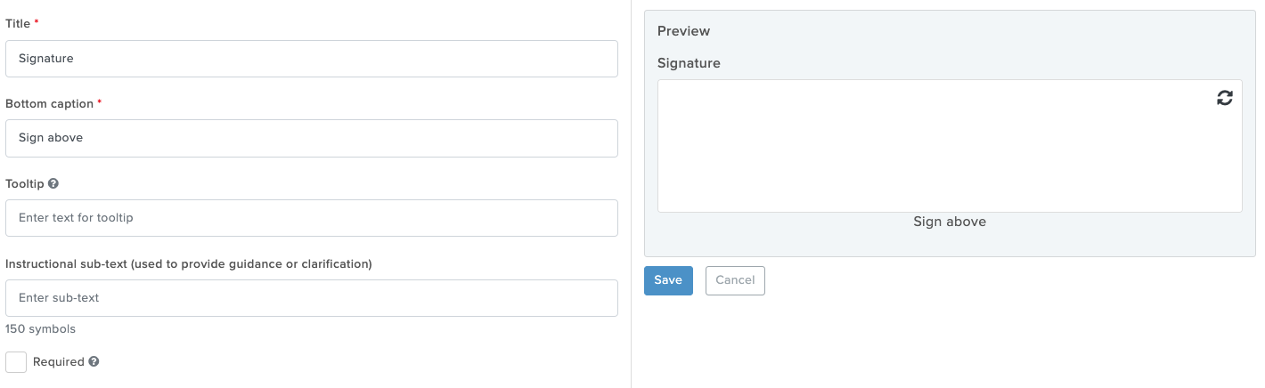Cancel editing the signature field
Screen dimensions: 1265x388
735,280
